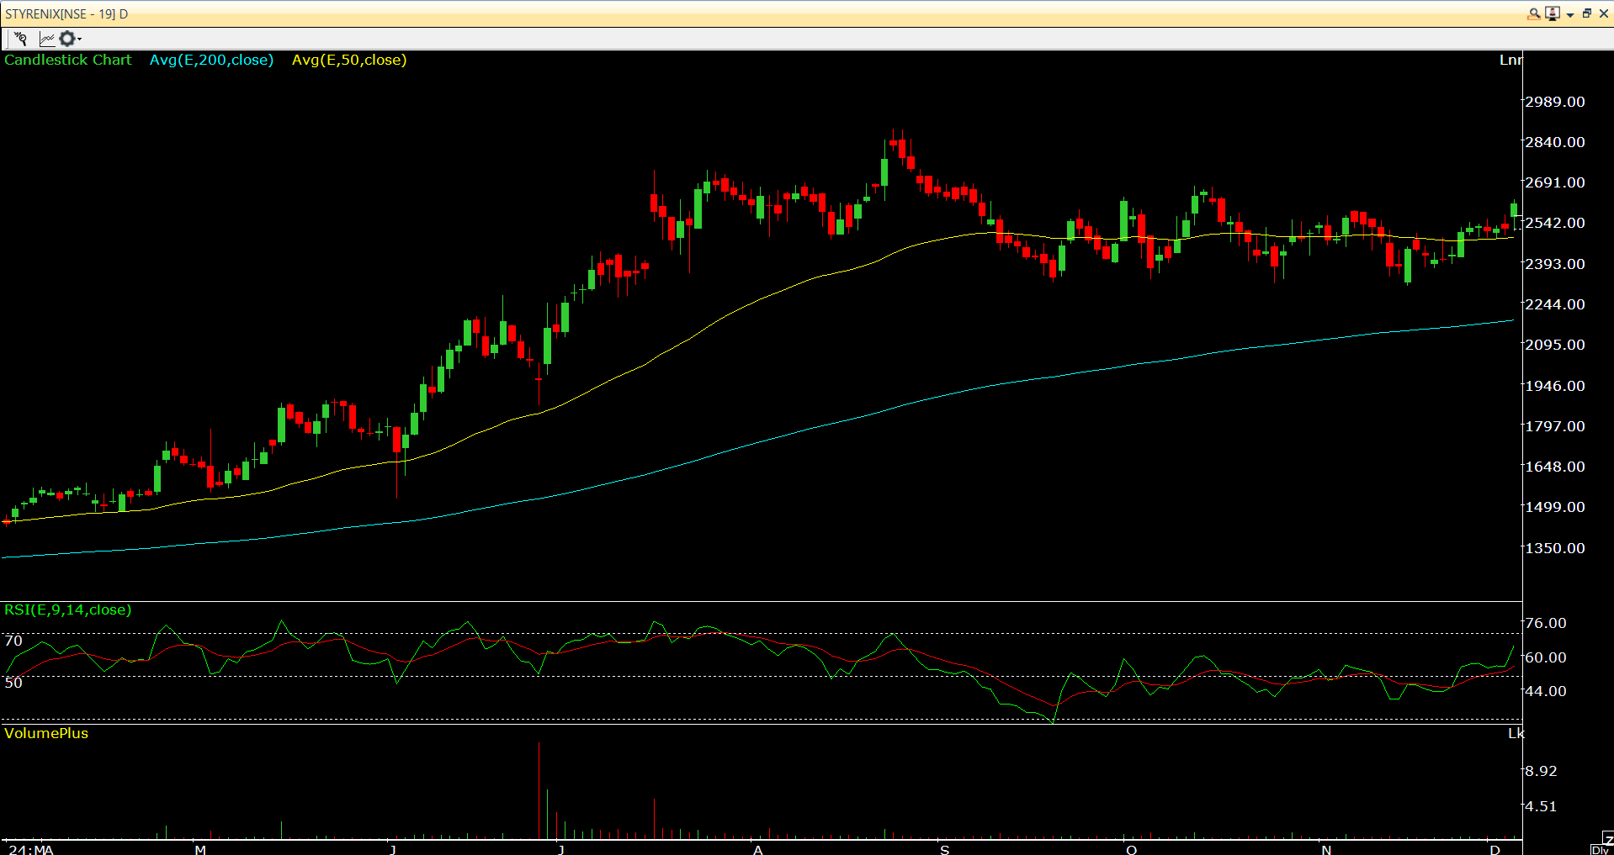1614x855 pixels.
Task: Click the Lk volume scale label
Action: click(1516, 733)
